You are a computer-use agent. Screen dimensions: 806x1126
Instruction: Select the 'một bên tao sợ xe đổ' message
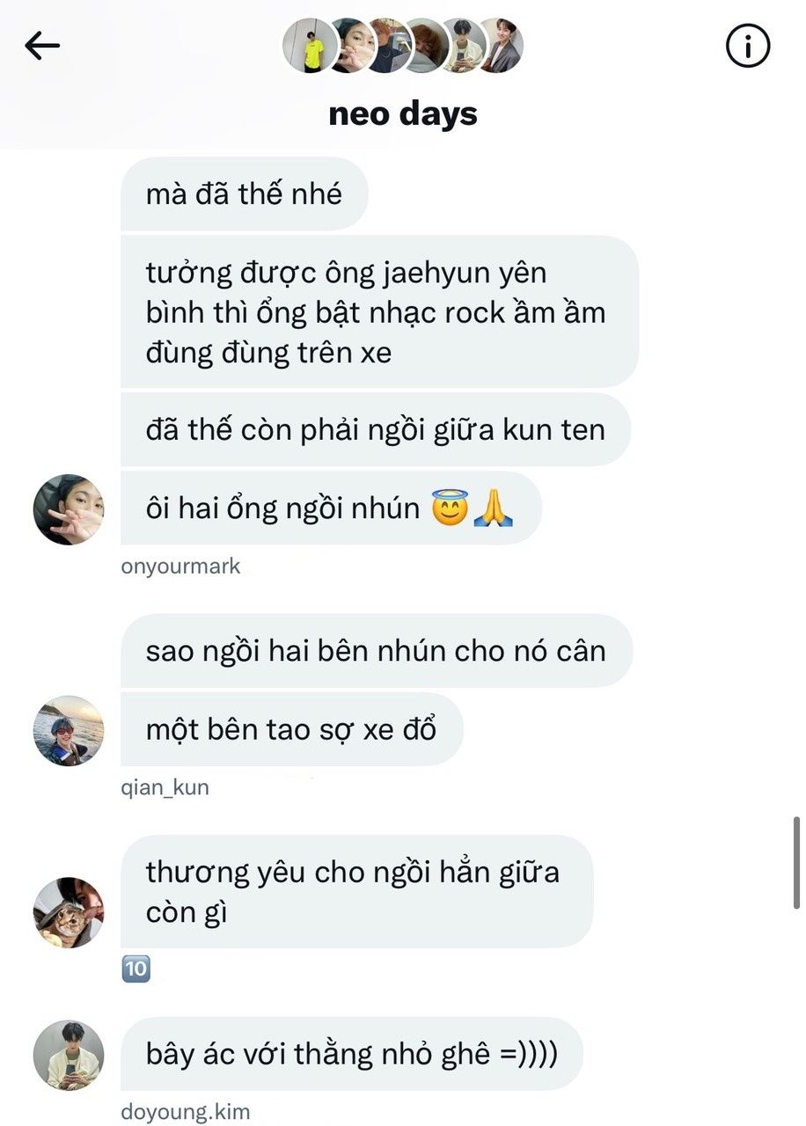click(x=291, y=729)
